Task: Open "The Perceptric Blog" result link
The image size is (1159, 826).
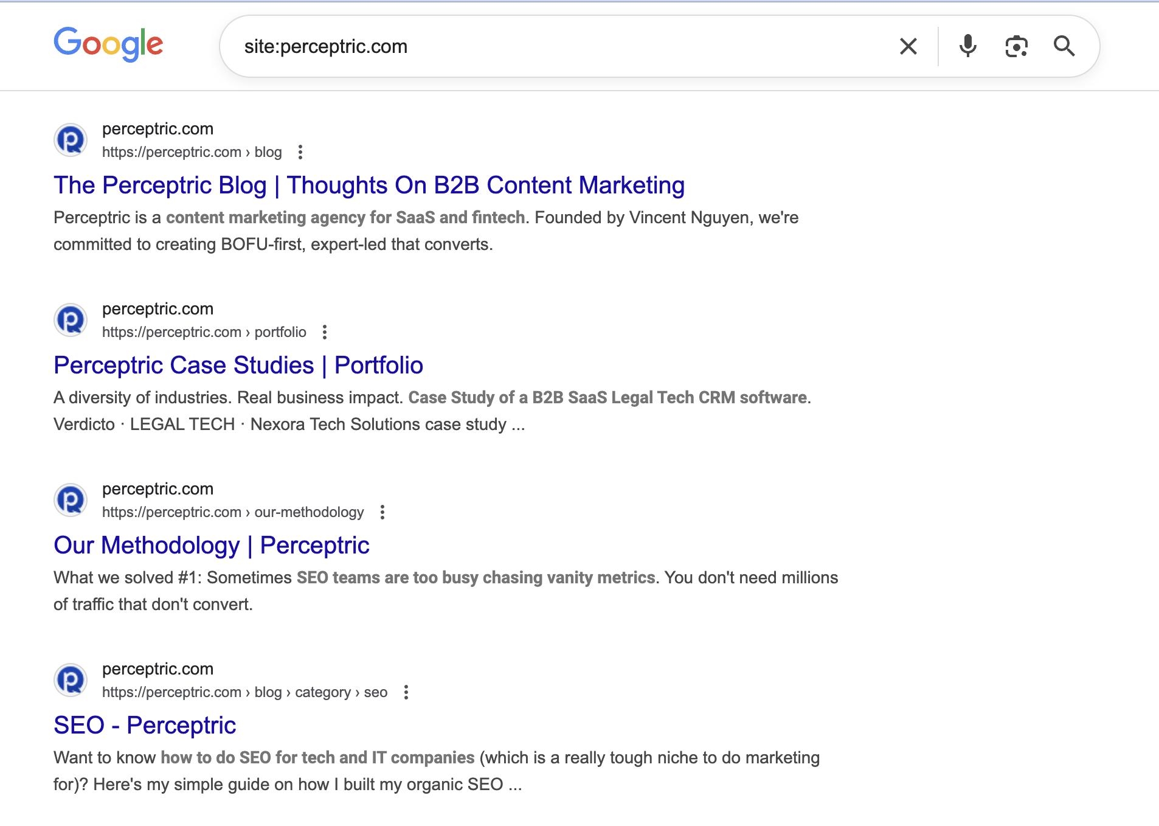Action: pyautogui.click(x=369, y=185)
